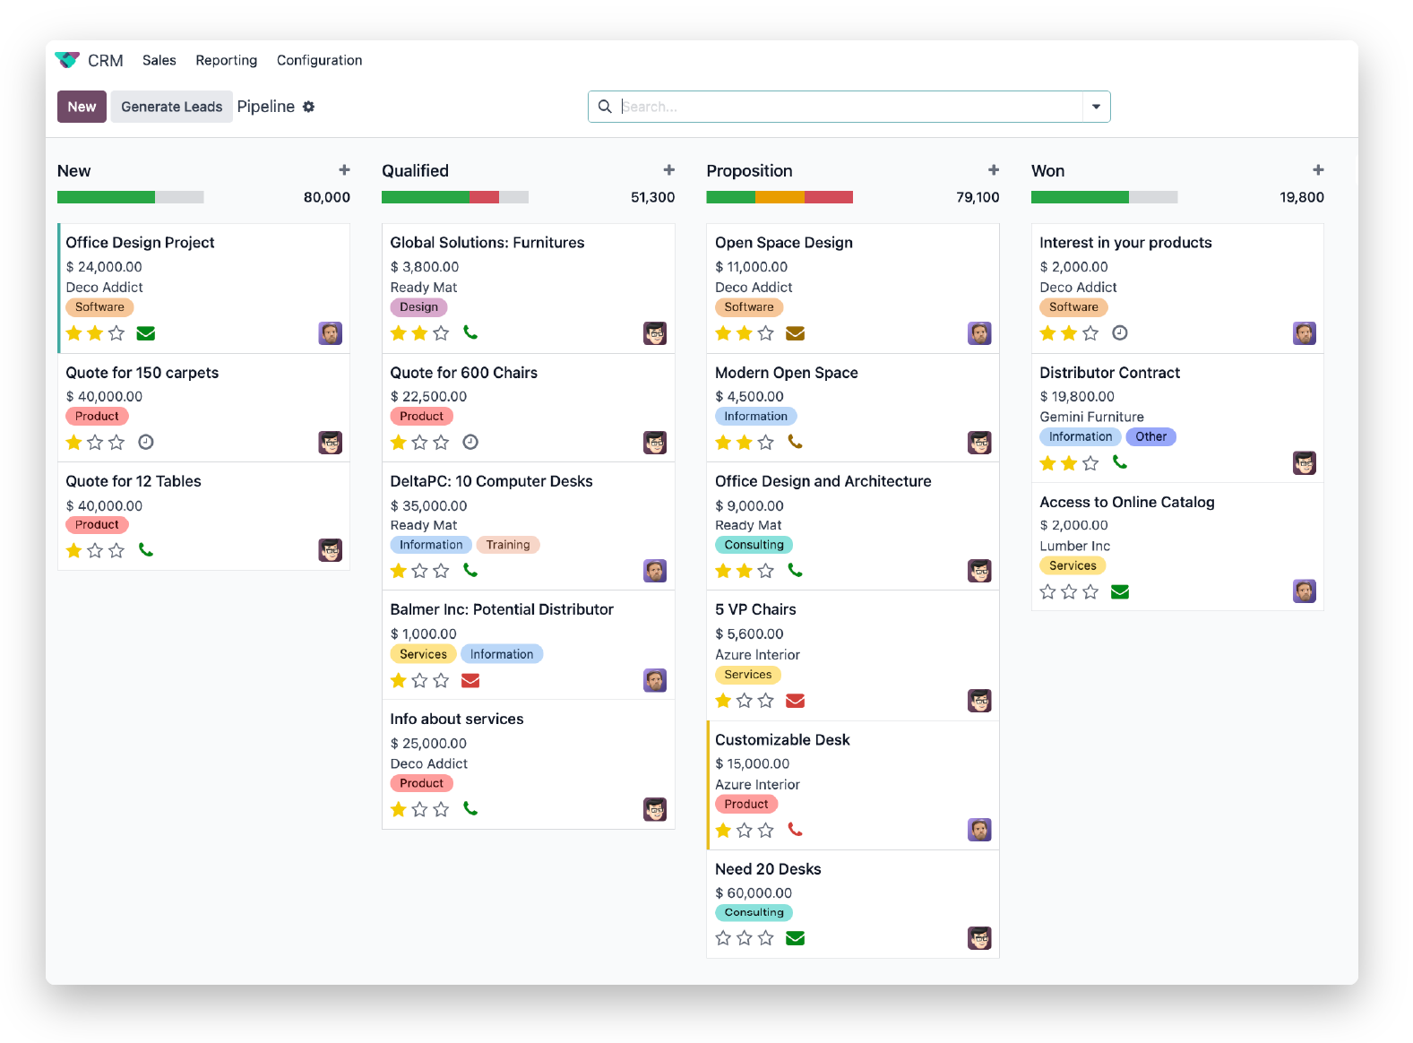Add new lead with plus in Qualified column
Image resolution: width=1413 pixels, height=1043 pixels.
click(x=668, y=170)
